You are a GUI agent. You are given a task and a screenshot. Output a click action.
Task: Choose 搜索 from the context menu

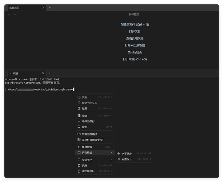click(x=95, y=127)
